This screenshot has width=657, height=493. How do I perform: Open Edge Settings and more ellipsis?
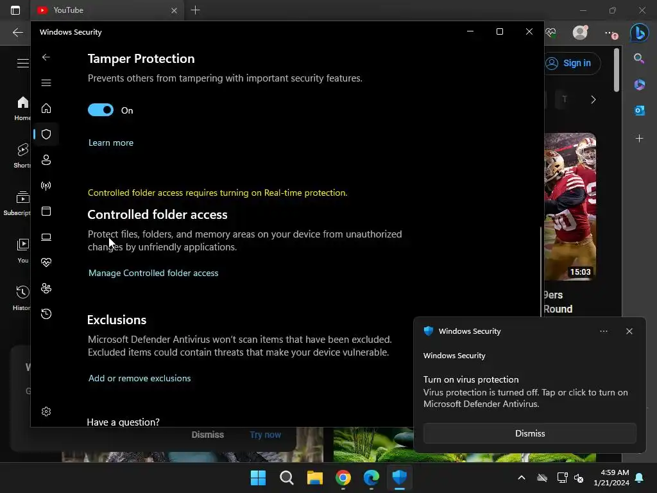click(x=611, y=33)
